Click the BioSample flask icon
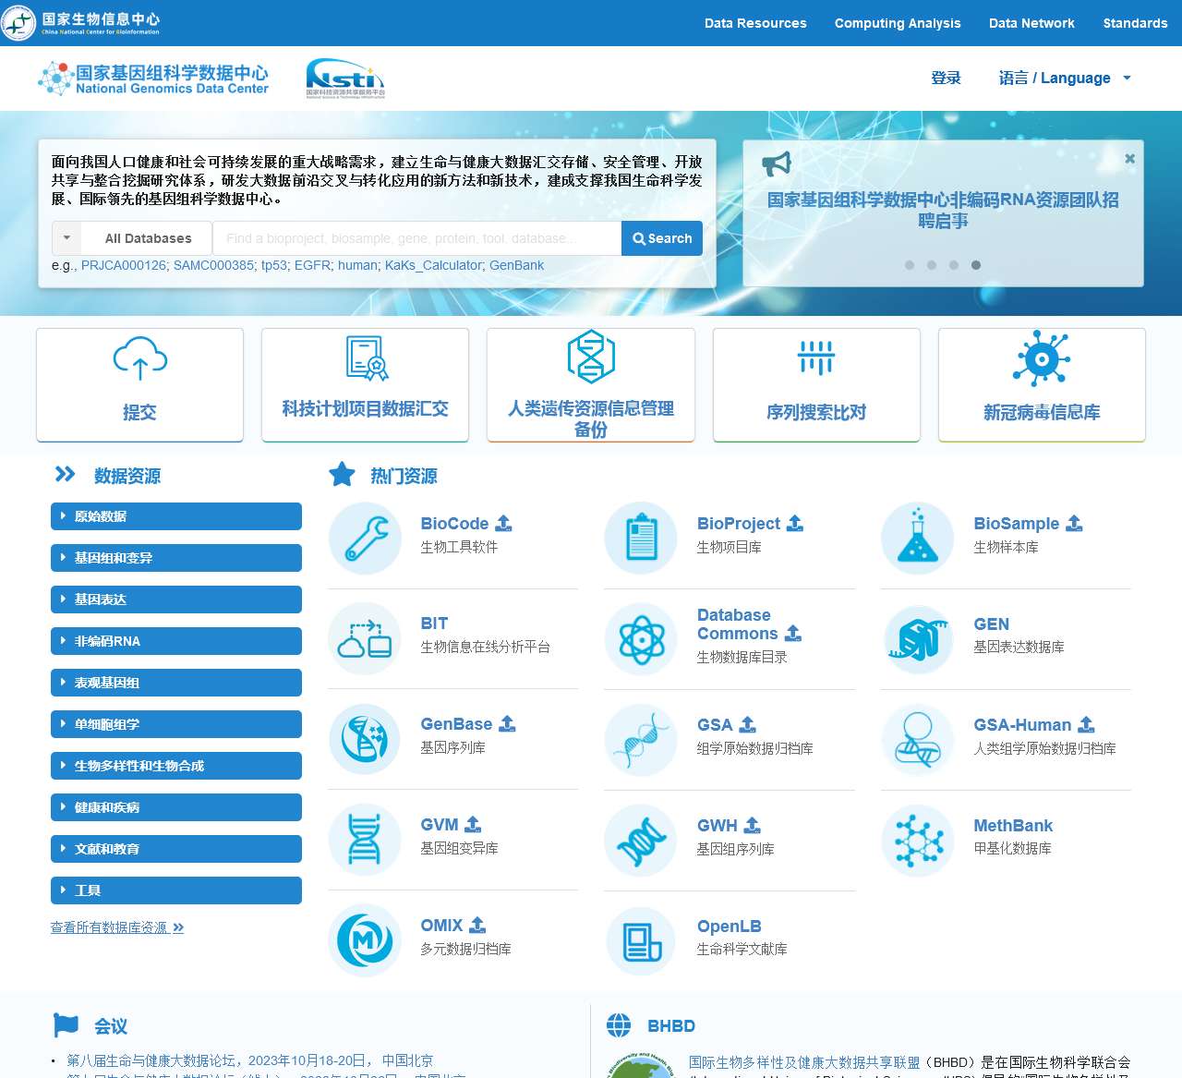The image size is (1182, 1078). pyautogui.click(x=917, y=538)
